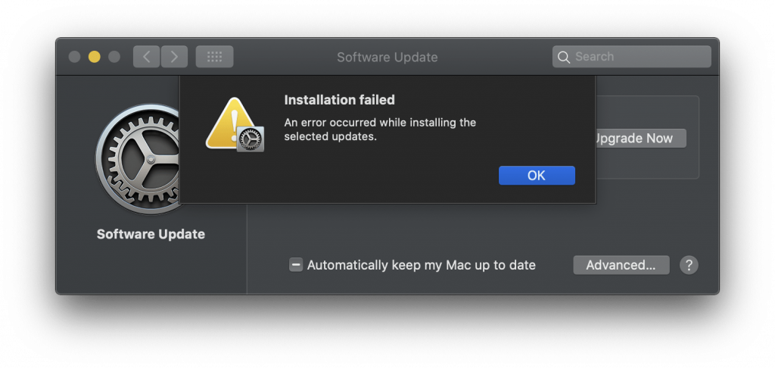Click the error message about selected updates
The image size is (775, 368).
coord(380,129)
